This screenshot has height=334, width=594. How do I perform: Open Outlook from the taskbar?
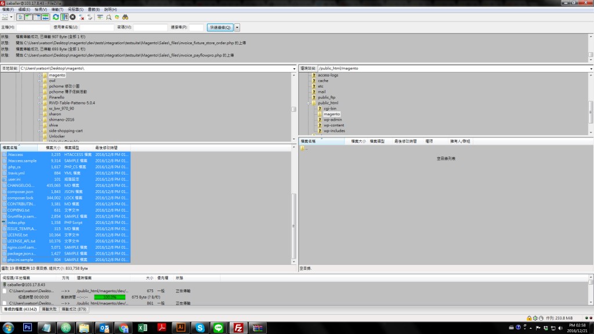click(x=104, y=328)
